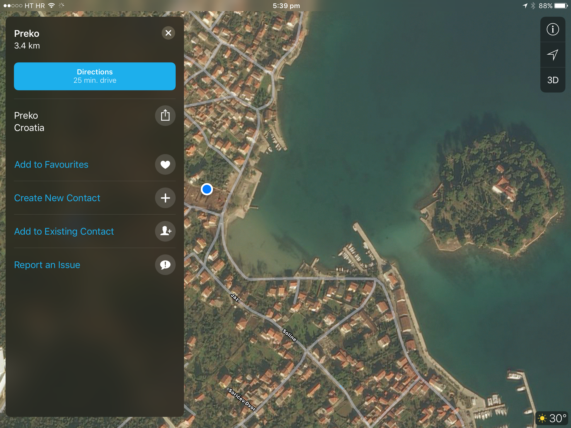Choose Add to Existing Contact
The height and width of the screenshot is (428, 571).
pos(64,232)
